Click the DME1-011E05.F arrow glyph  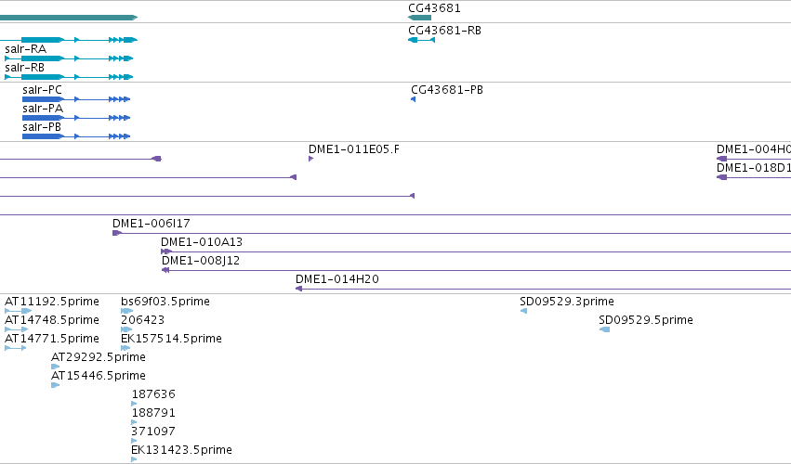coord(310,159)
